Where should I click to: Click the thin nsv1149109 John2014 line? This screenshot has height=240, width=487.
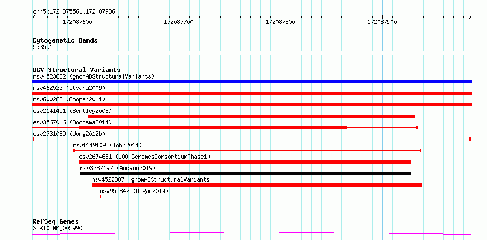pyautogui.click(x=247, y=151)
